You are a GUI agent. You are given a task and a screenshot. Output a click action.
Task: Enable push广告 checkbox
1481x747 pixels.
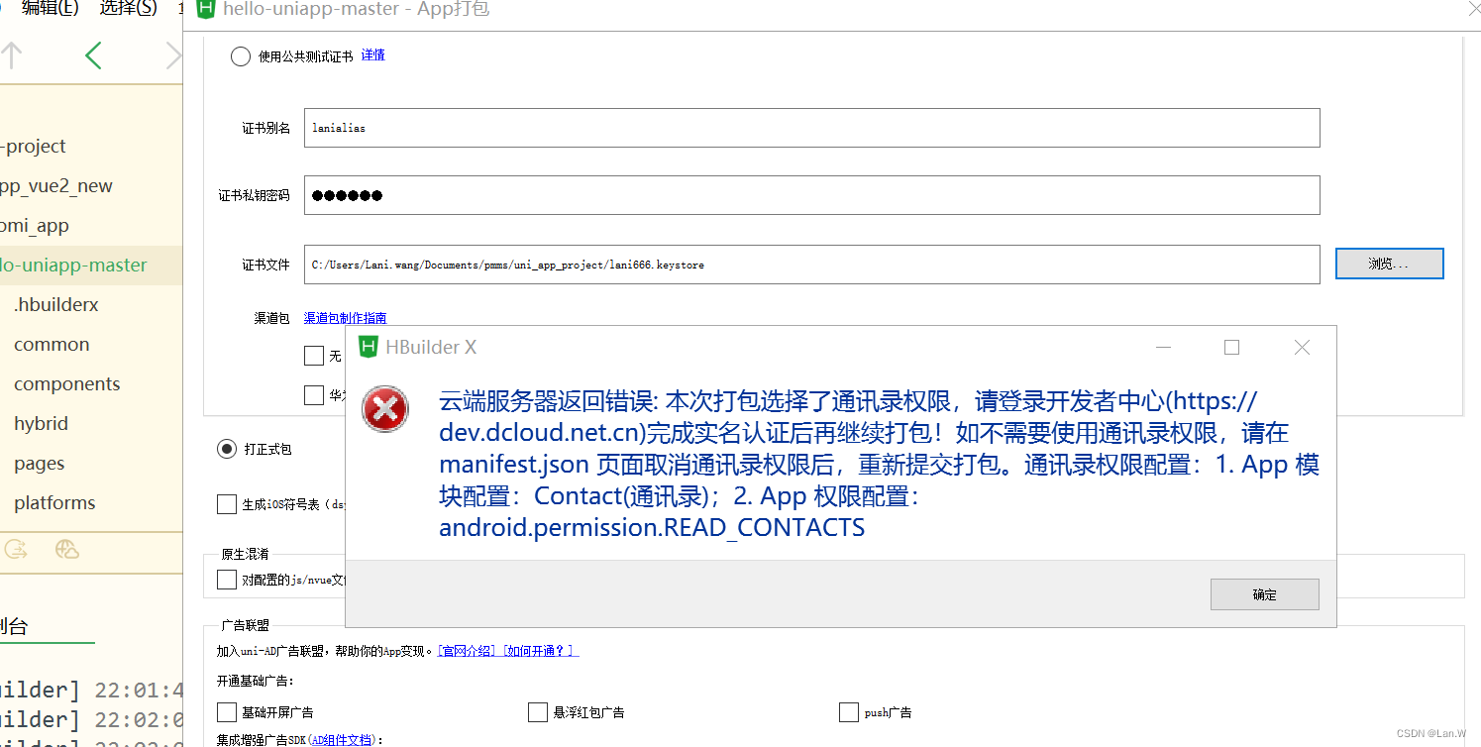click(x=849, y=712)
